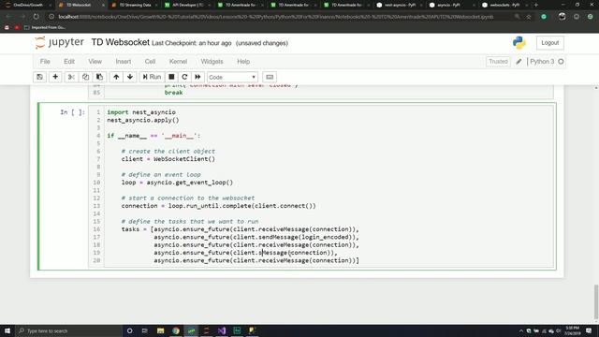Screen dimensions: 599x337
Task: Click the line nest_asyncio.apply()
Action: tap(143, 120)
